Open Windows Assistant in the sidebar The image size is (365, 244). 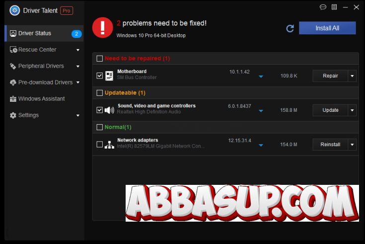[44, 99]
